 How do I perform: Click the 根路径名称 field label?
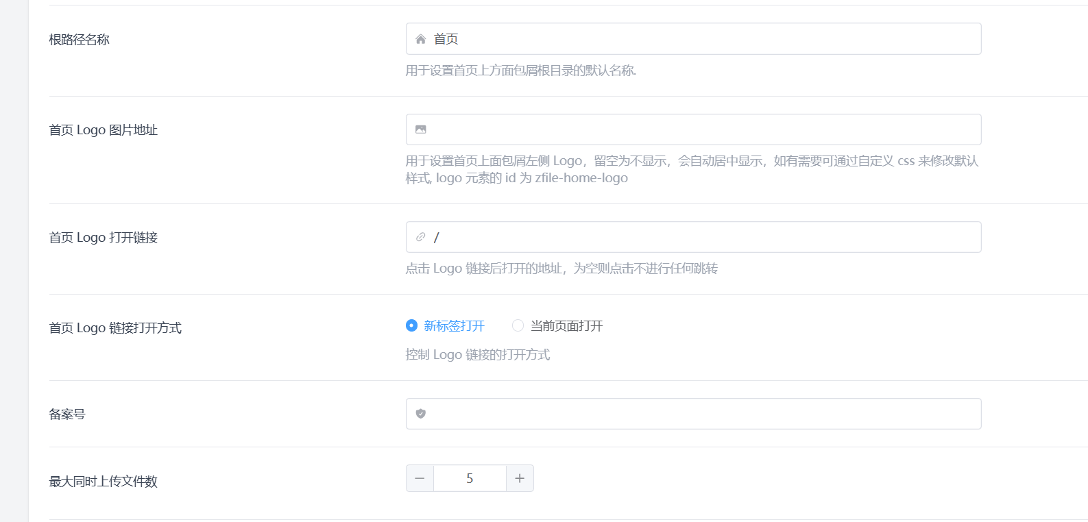click(80, 40)
